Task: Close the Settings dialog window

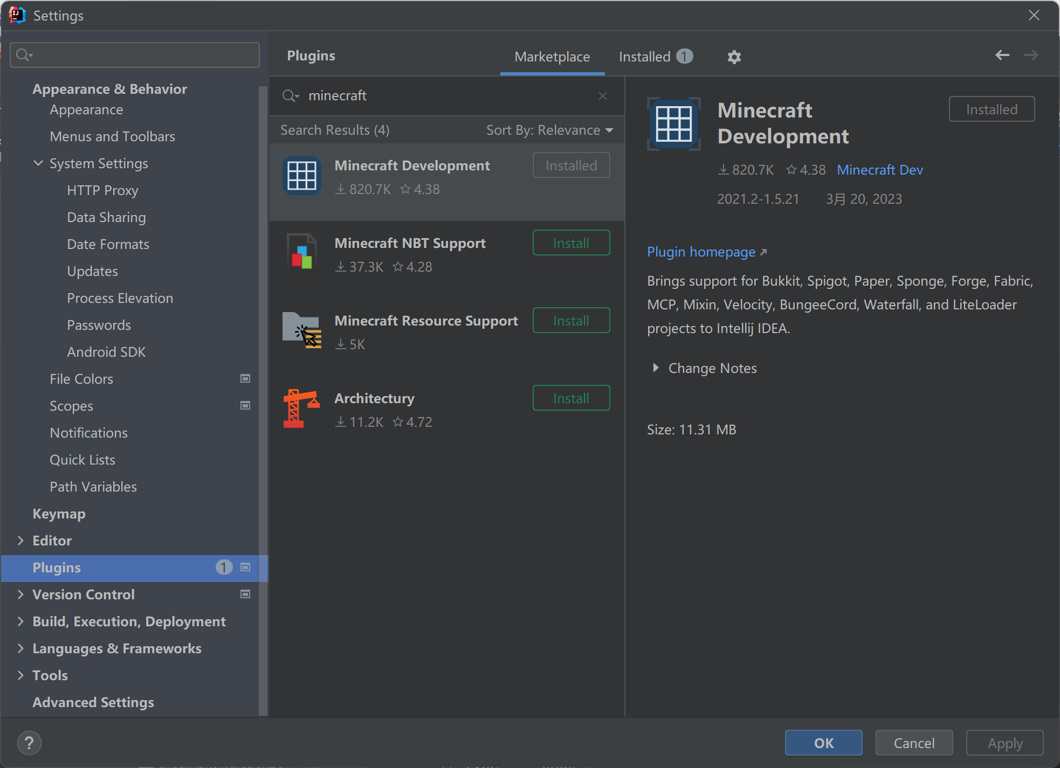Action: coord(1034,16)
